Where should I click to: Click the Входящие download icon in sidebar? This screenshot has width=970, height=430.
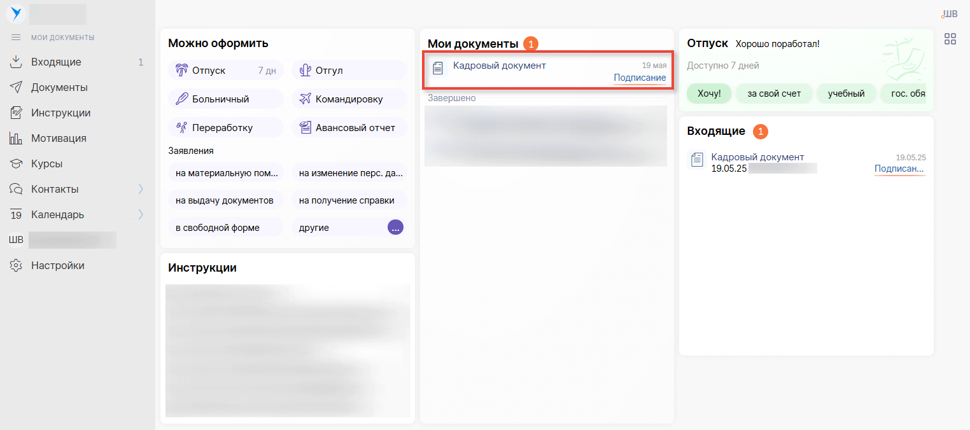click(16, 62)
